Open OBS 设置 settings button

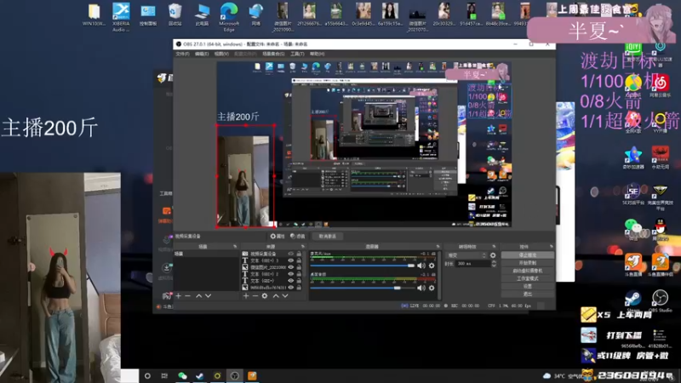coord(528,287)
